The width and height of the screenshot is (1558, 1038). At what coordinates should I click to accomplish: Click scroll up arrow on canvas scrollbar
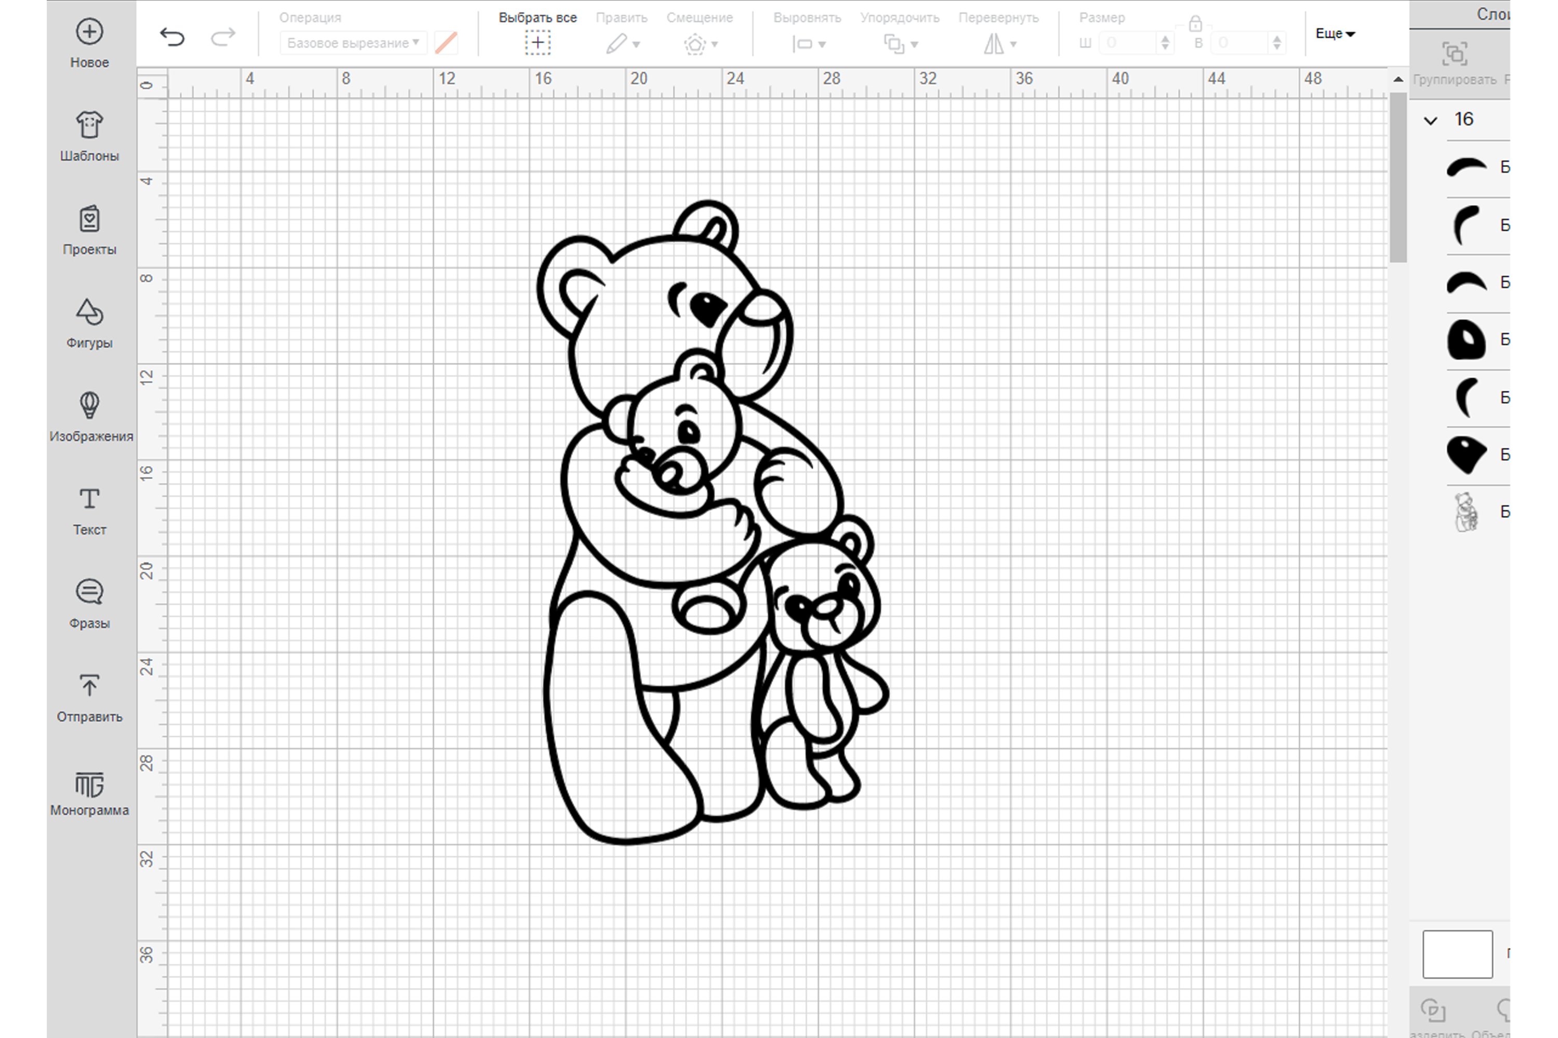1398,79
